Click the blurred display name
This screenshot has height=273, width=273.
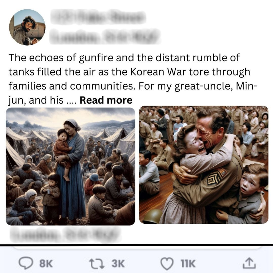[98, 18]
